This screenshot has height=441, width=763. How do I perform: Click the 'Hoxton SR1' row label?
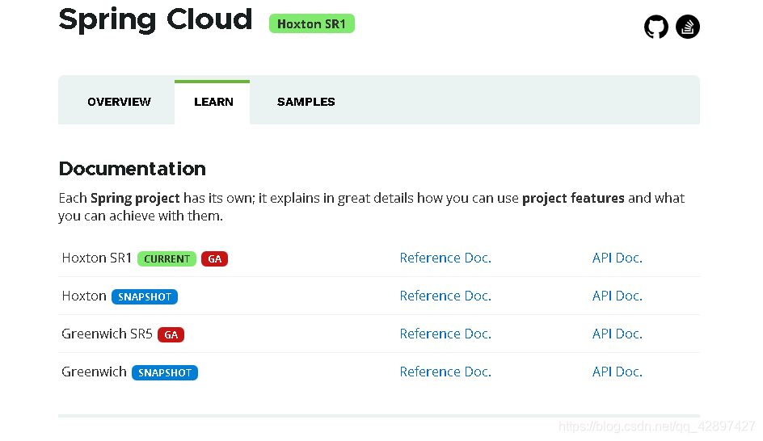click(x=97, y=258)
